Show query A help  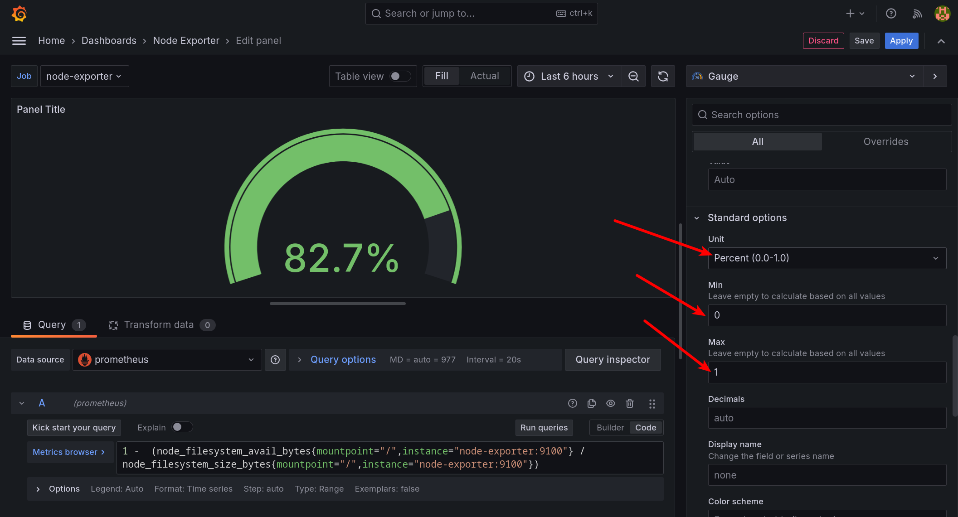pyautogui.click(x=573, y=403)
